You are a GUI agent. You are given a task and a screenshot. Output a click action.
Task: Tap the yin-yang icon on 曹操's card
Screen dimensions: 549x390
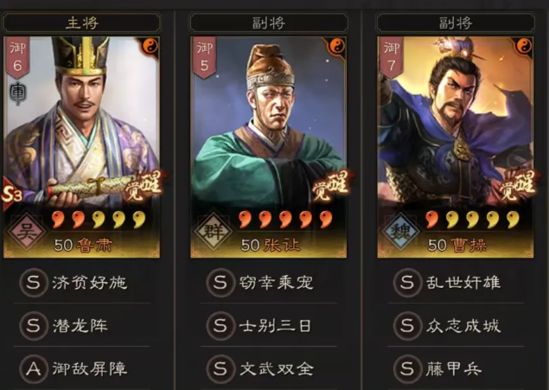pyautogui.click(x=524, y=46)
